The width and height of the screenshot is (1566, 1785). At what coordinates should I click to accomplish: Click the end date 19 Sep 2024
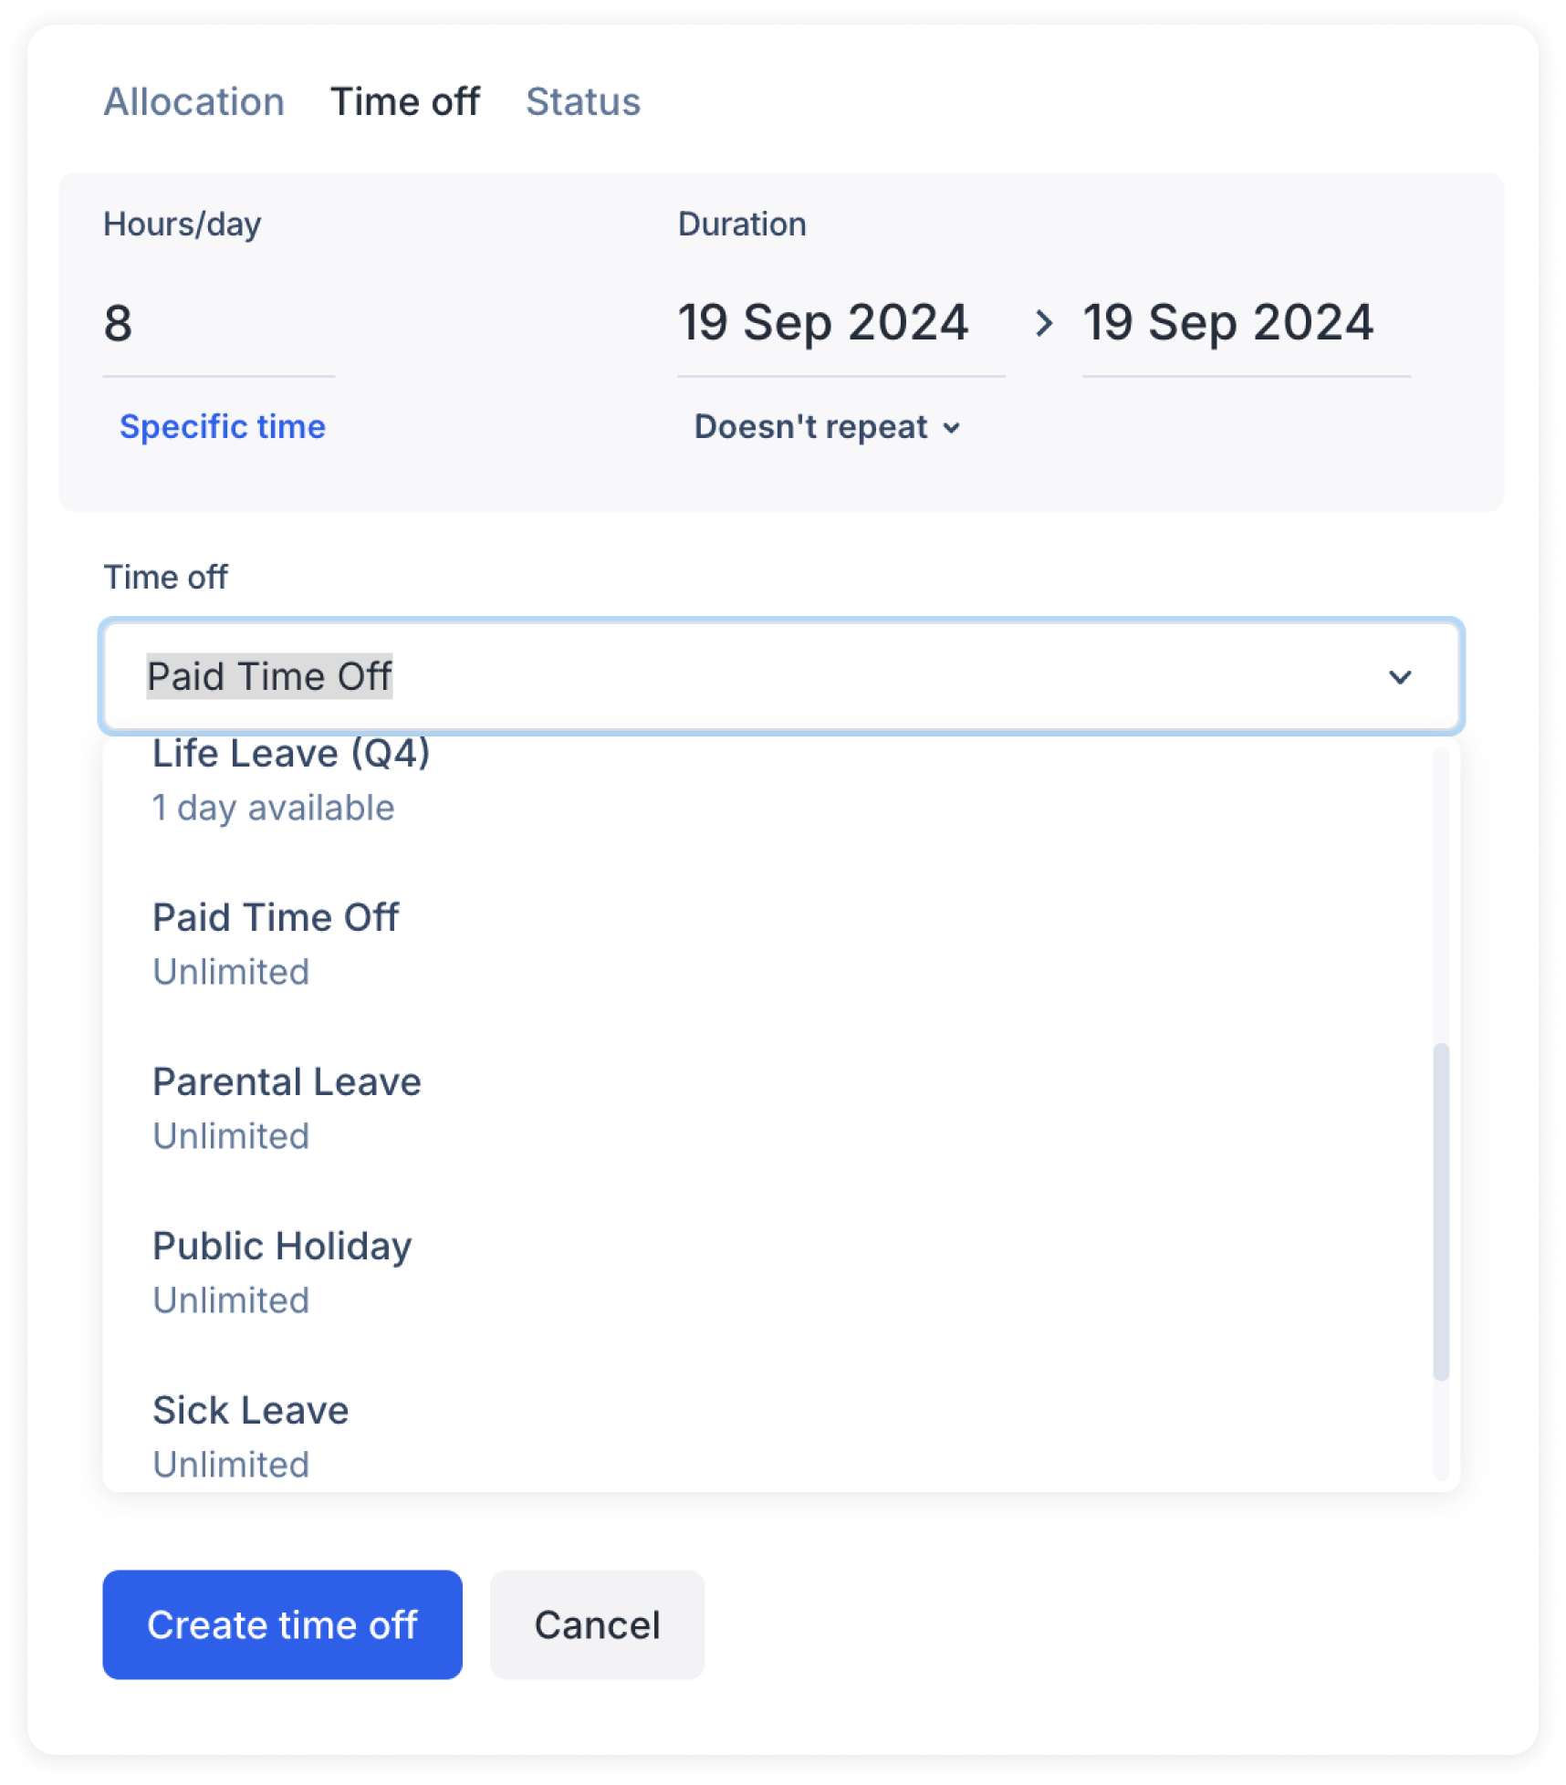[1229, 322]
